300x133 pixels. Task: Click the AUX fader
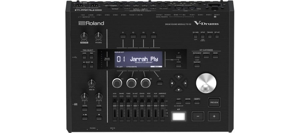(x=156, y=105)
